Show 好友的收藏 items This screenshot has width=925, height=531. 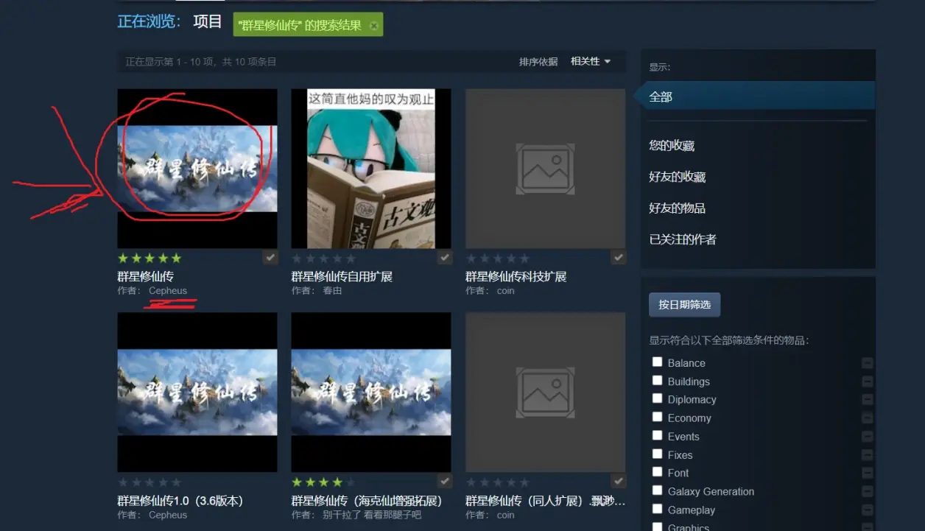pos(678,177)
